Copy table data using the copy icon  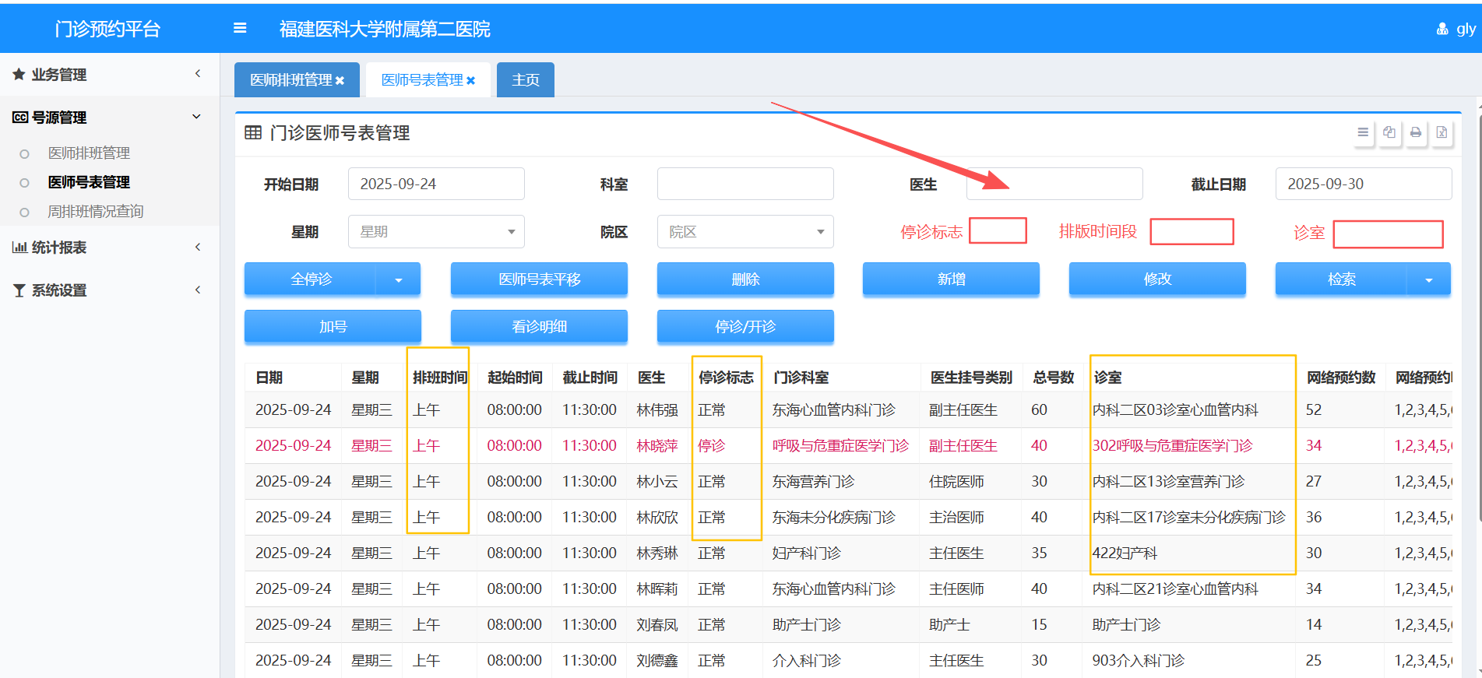point(1389,132)
